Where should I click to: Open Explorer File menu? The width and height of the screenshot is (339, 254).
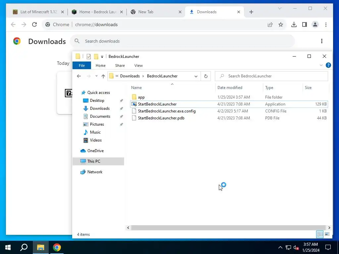(x=82, y=65)
